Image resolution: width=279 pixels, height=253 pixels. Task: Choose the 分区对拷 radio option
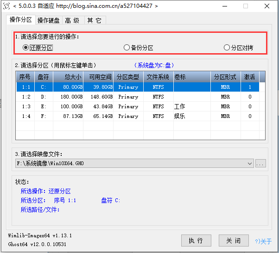click(227, 48)
